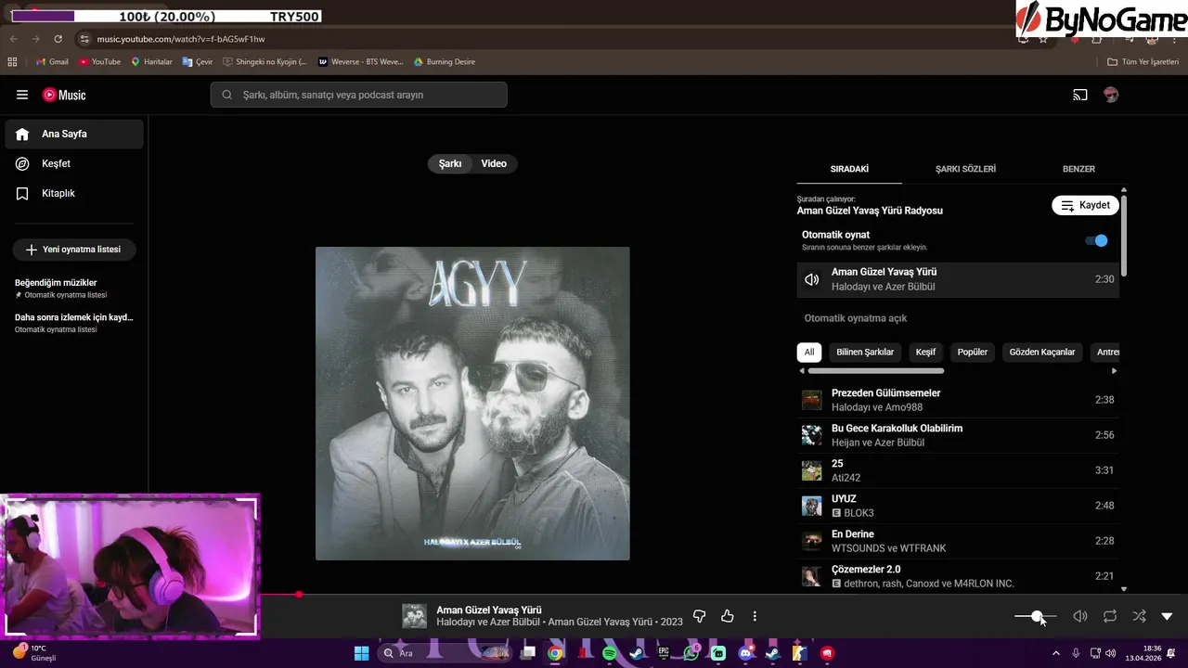The image size is (1188, 668).
Task: Open the Chrome apps grid icon
Action: [x=12, y=62]
